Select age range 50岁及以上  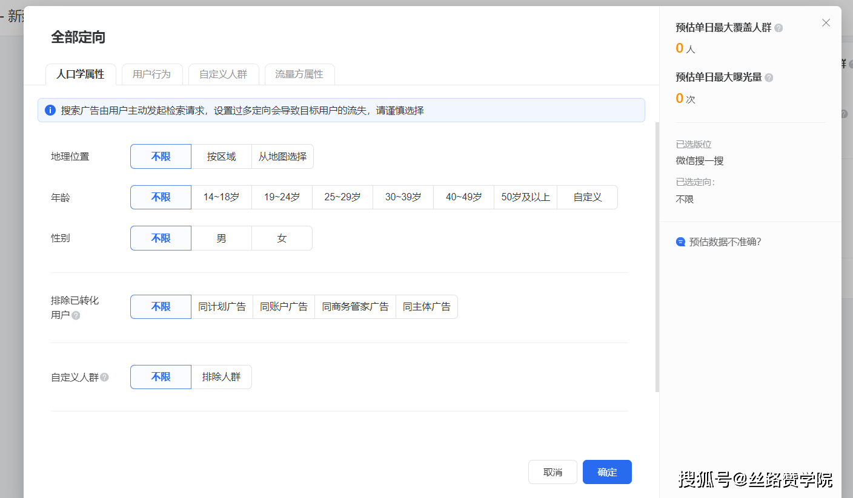tap(525, 197)
